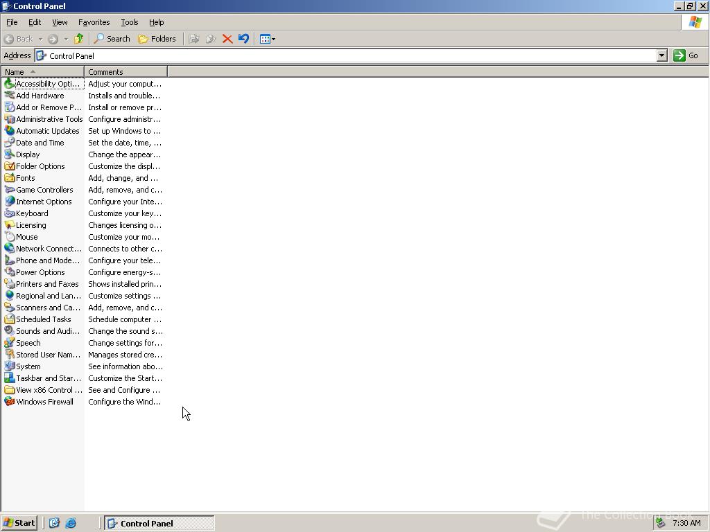Image resolution: width=710 pixels, height=532 pixels.
Task: Open the Keyboard icon
Action: click(x=10, y=213)
